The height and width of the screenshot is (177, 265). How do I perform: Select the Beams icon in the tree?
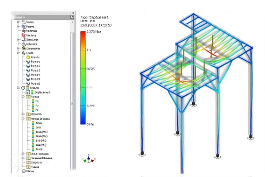tap(23, 26)
